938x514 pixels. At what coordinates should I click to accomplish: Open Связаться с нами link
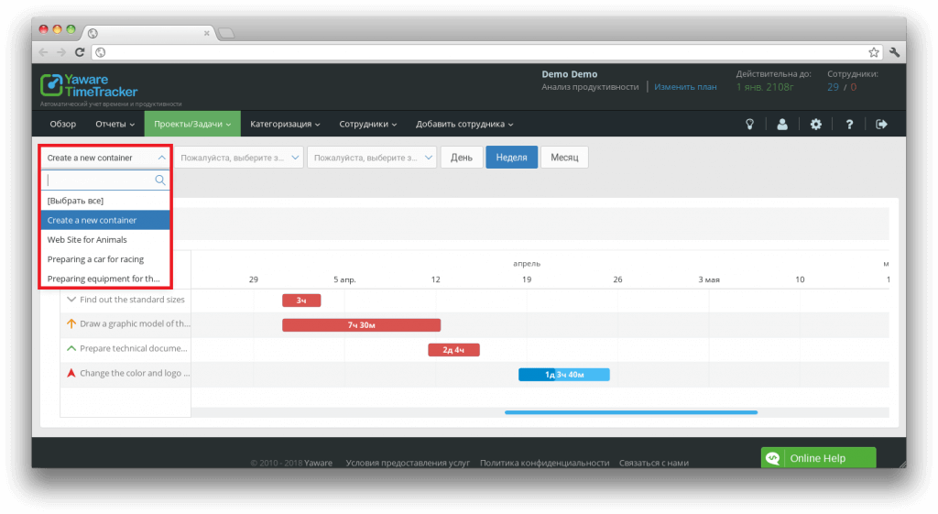tap(654, 463)
